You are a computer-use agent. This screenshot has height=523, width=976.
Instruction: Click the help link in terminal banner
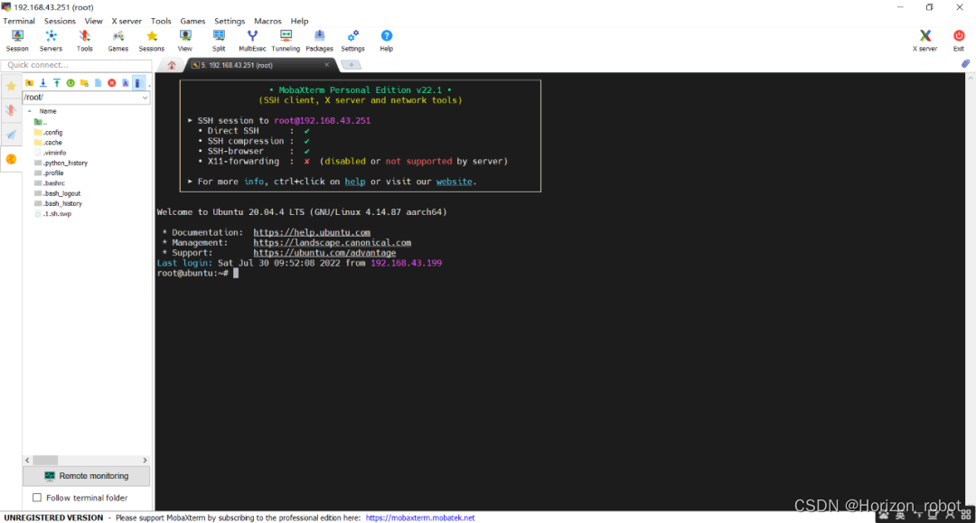tap(355, 182)
